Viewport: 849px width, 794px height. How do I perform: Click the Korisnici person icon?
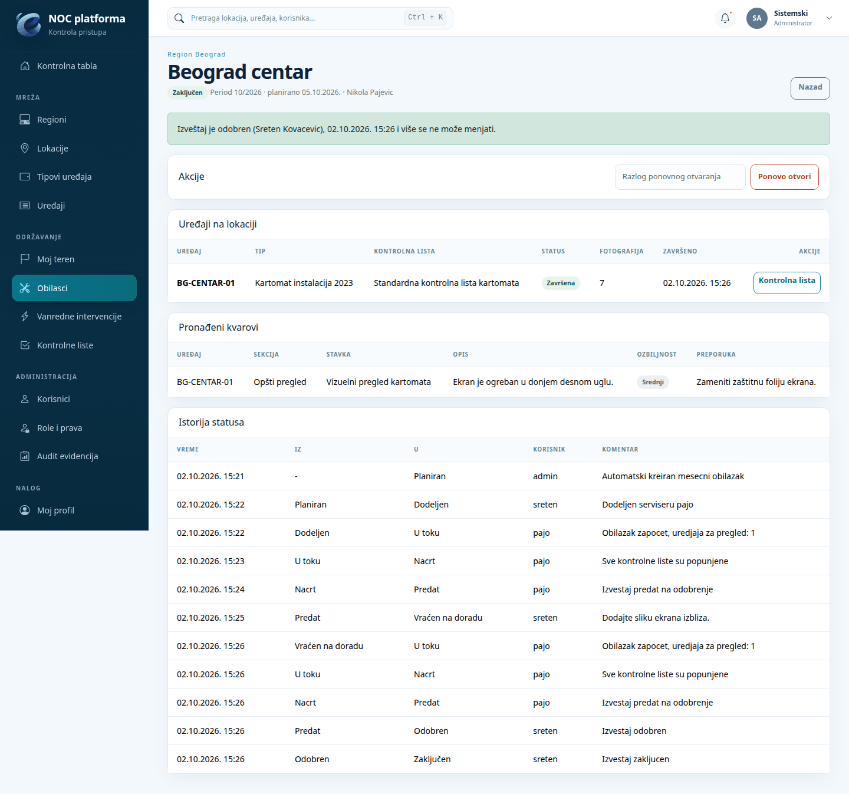click(x=25, y=399)
